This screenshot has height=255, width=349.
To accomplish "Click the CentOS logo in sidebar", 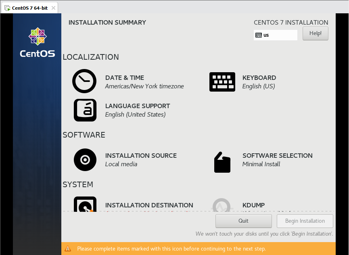I will coord(38,42).
